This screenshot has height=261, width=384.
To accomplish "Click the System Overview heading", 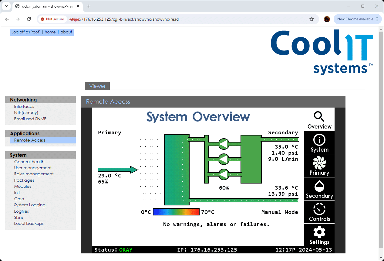I will click(198, 117).
